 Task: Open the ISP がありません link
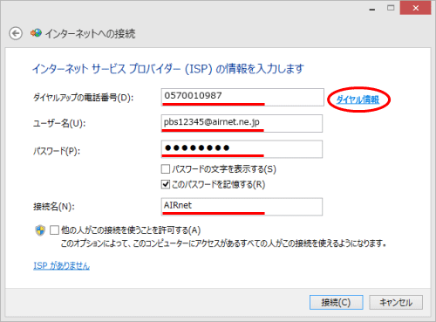[61, 265]
